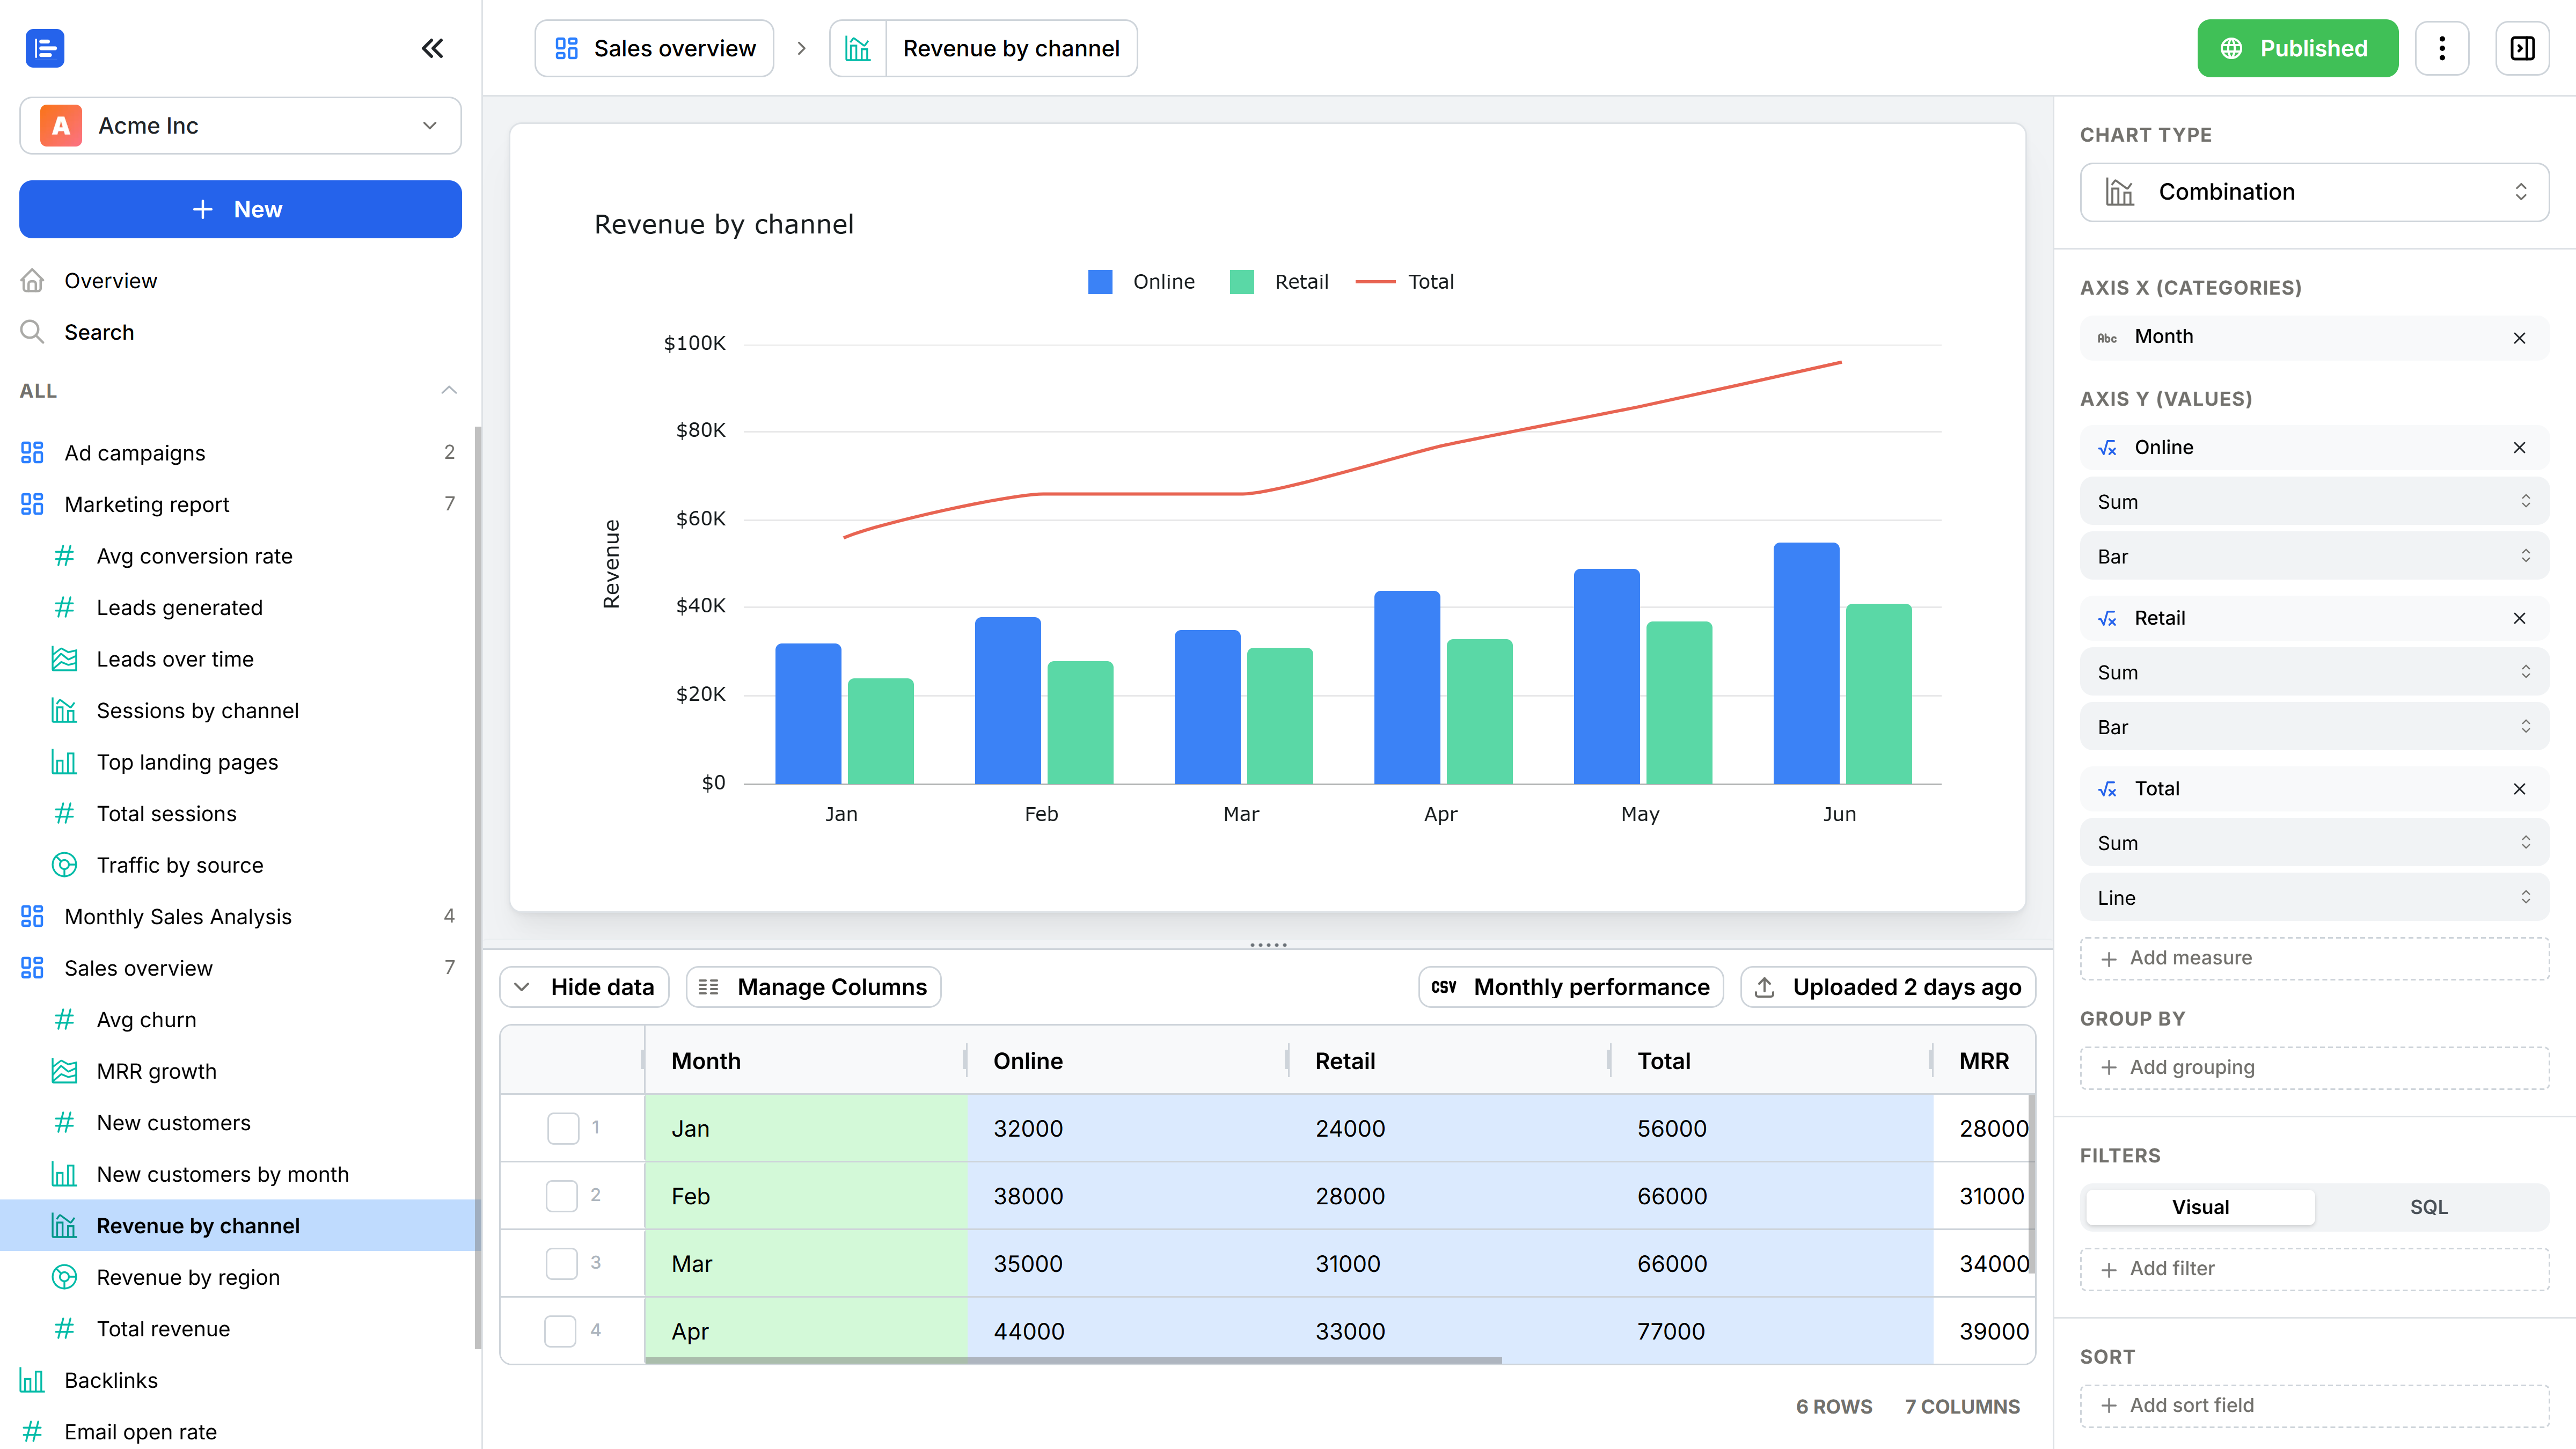Collapse the sidebar with double-chevron icon
The image size is (2576, 1449).
432,48
